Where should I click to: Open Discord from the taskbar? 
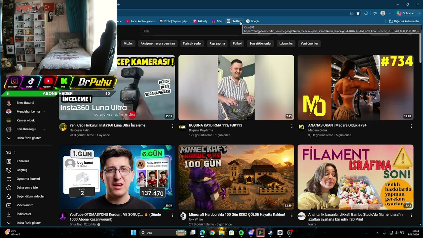coord(251,233)
